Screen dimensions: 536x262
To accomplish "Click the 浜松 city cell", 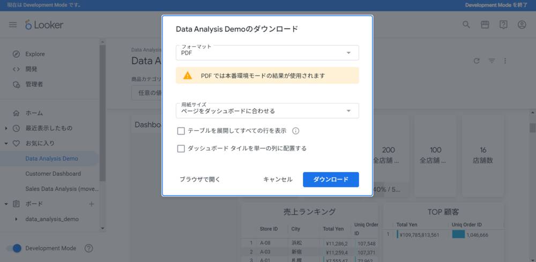I will 297,243.
